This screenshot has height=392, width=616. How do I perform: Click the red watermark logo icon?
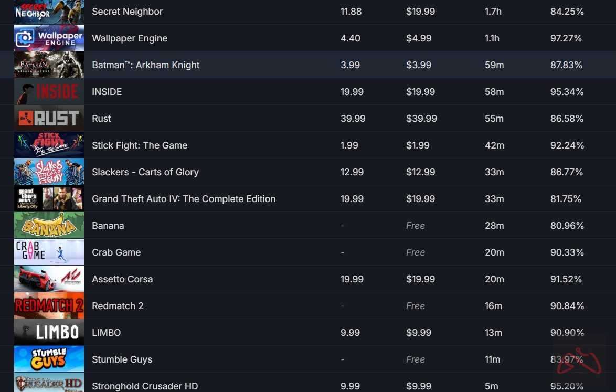(x=579, y=362)
